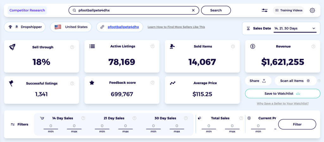This screenshot has width=324, height=142.
Task: Click help icon beside Scan all Items
Action: (319, 81)
